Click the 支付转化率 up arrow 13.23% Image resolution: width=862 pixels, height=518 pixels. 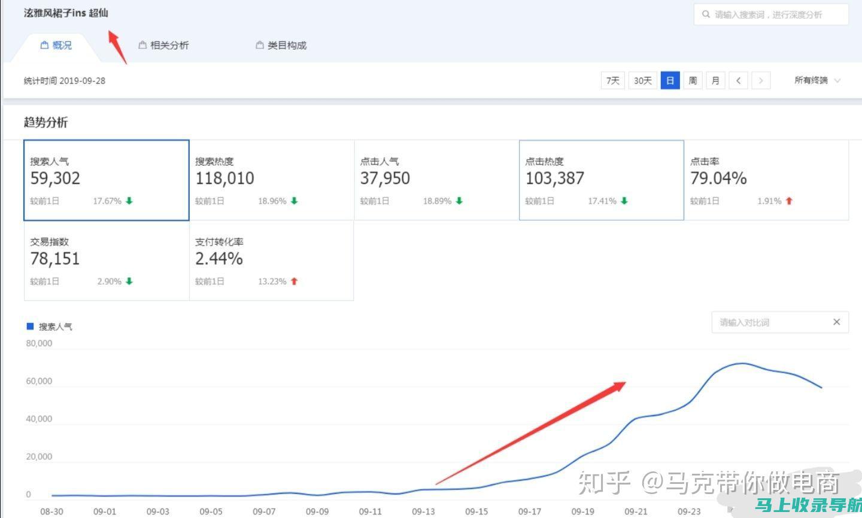(294, 281)
